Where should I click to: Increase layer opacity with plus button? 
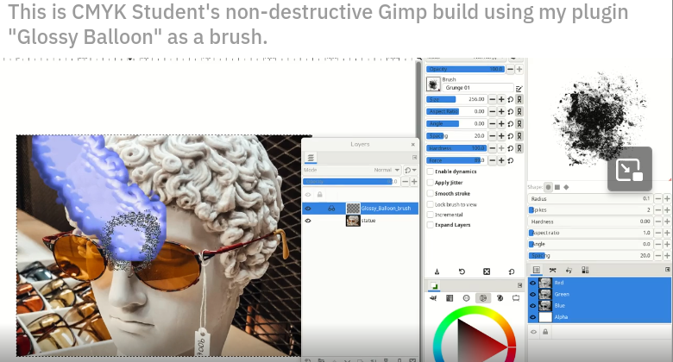coord(414,182)
